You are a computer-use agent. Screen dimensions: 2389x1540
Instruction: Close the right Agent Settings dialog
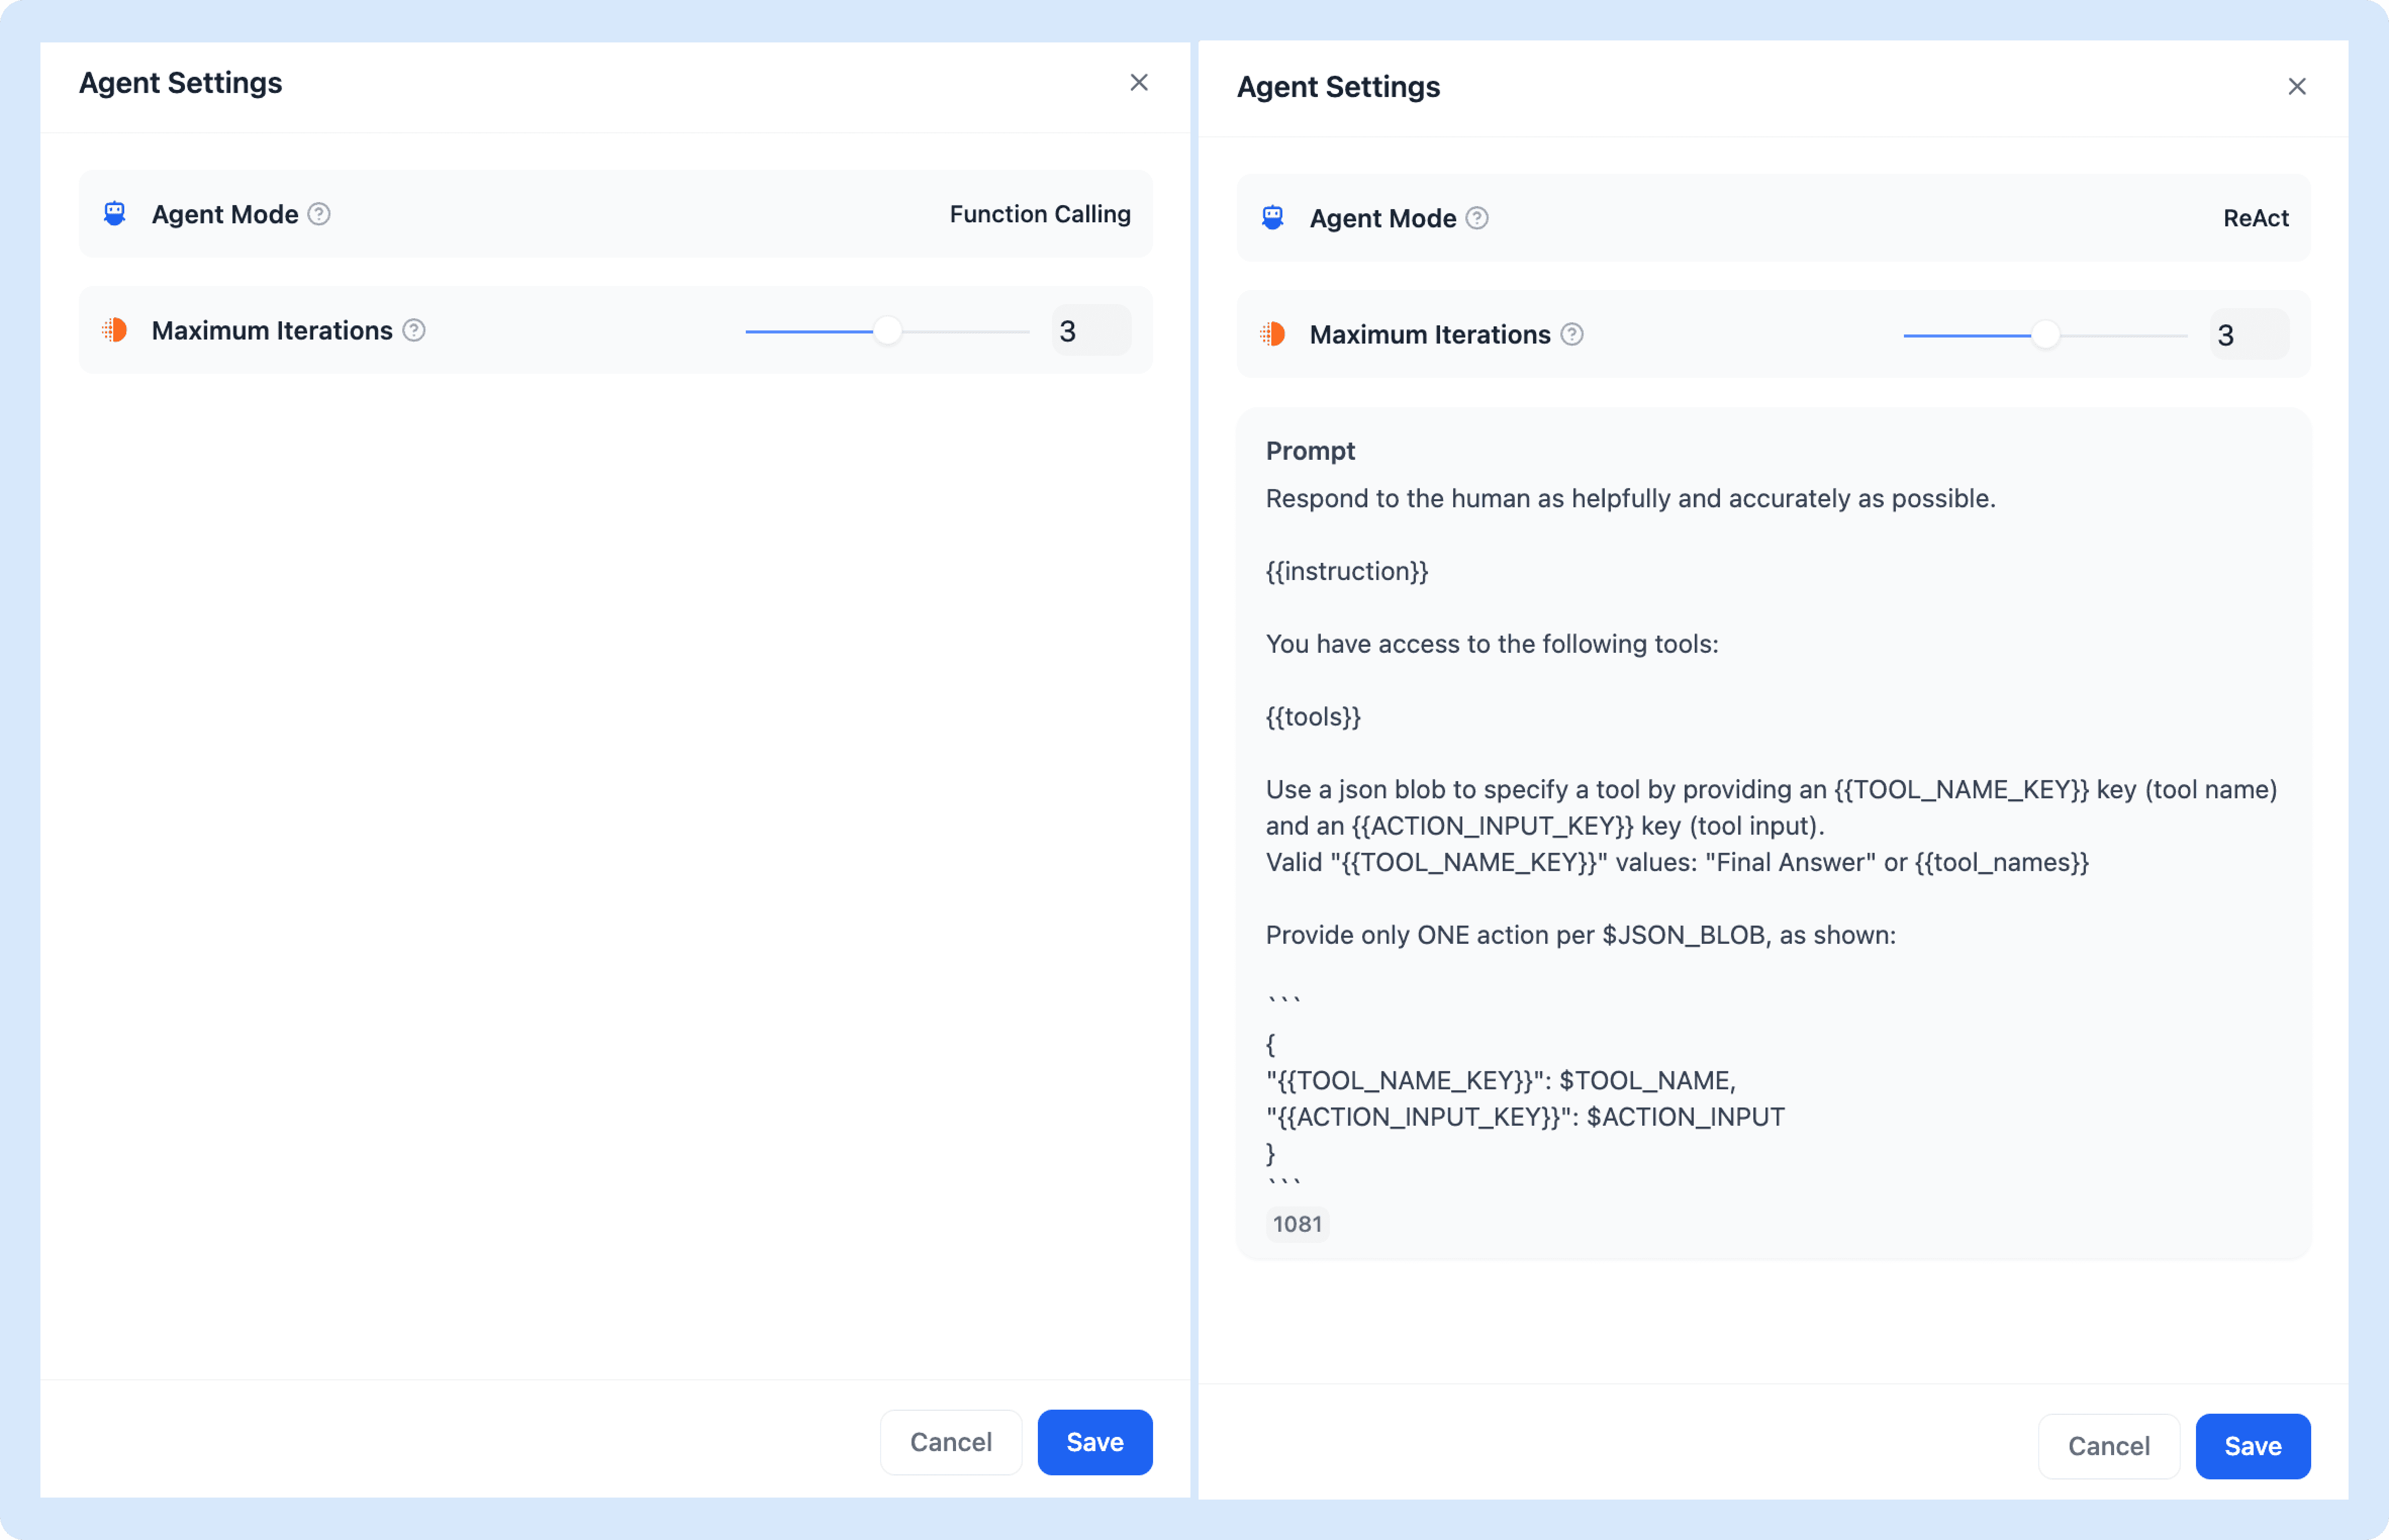point(2297,87)
